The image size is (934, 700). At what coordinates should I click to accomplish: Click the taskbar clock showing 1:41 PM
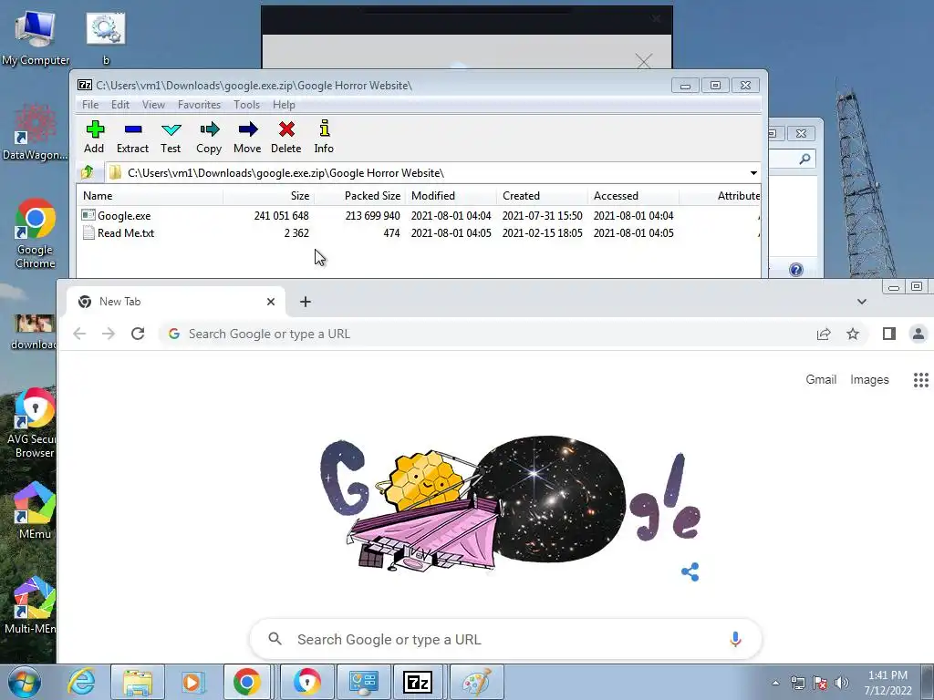point(888,683)
